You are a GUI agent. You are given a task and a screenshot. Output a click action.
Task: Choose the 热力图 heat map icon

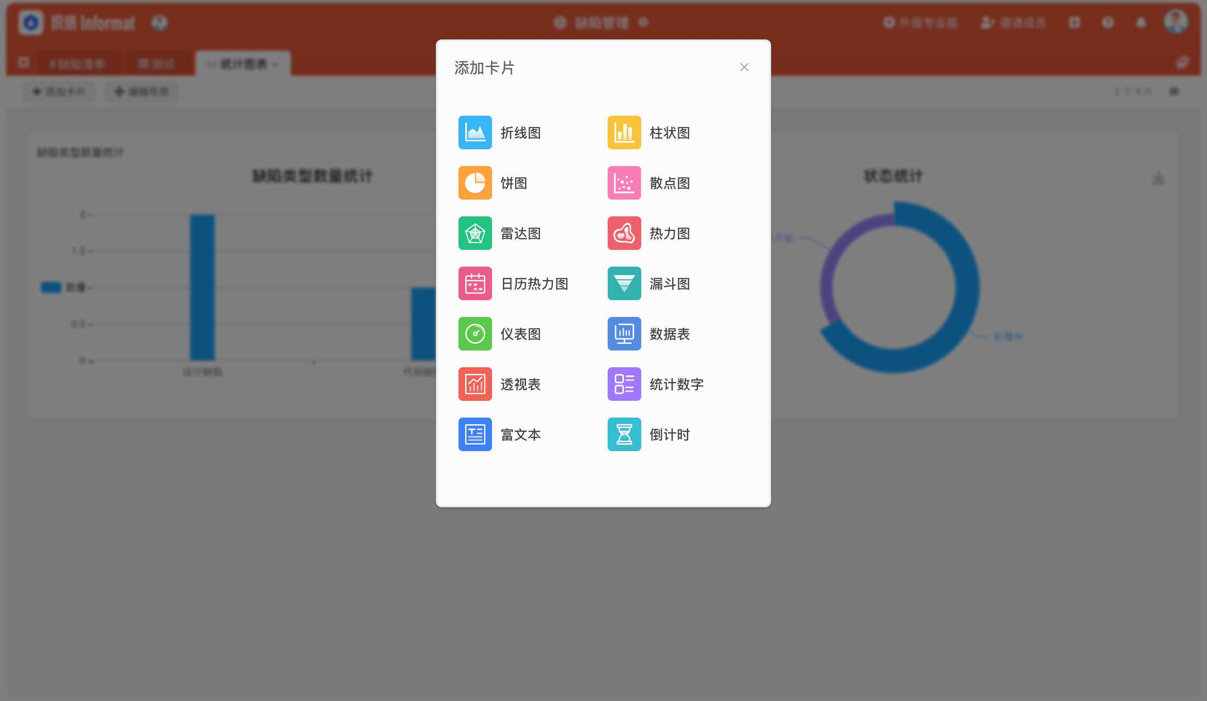(624, 233)
